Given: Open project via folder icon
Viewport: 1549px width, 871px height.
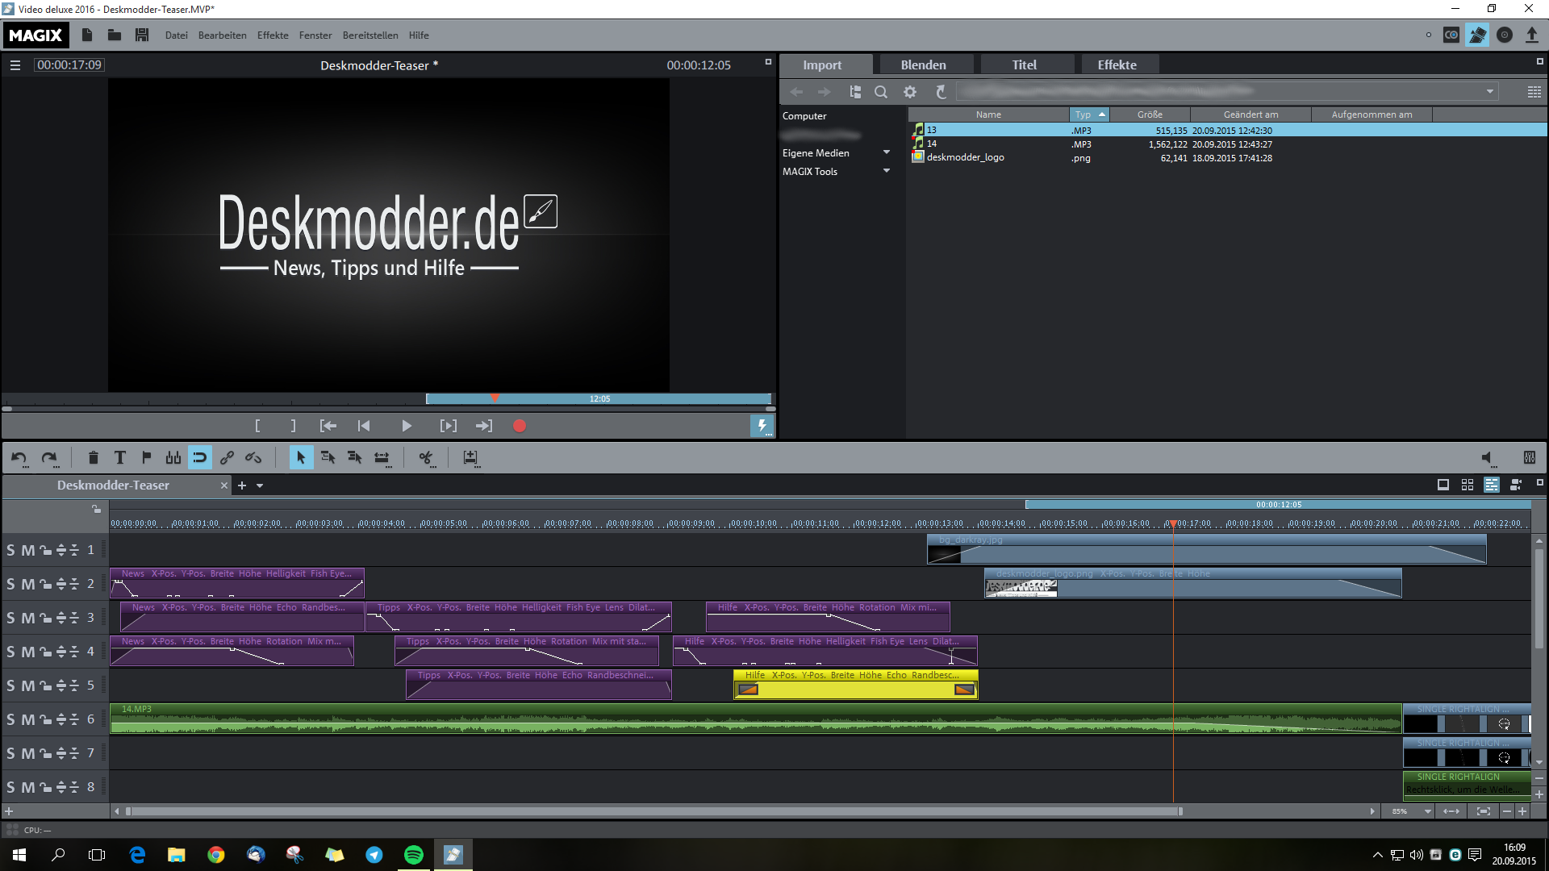Looking at the screenshot, I should tap(115, 35).
